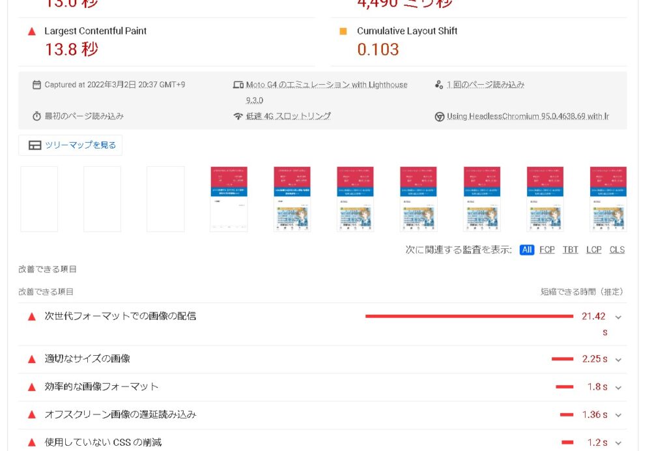Viewport: 667px width, 451px height.
Task: Click the orange square beside Cumulative Layout Shift
Action: (343, 31)
